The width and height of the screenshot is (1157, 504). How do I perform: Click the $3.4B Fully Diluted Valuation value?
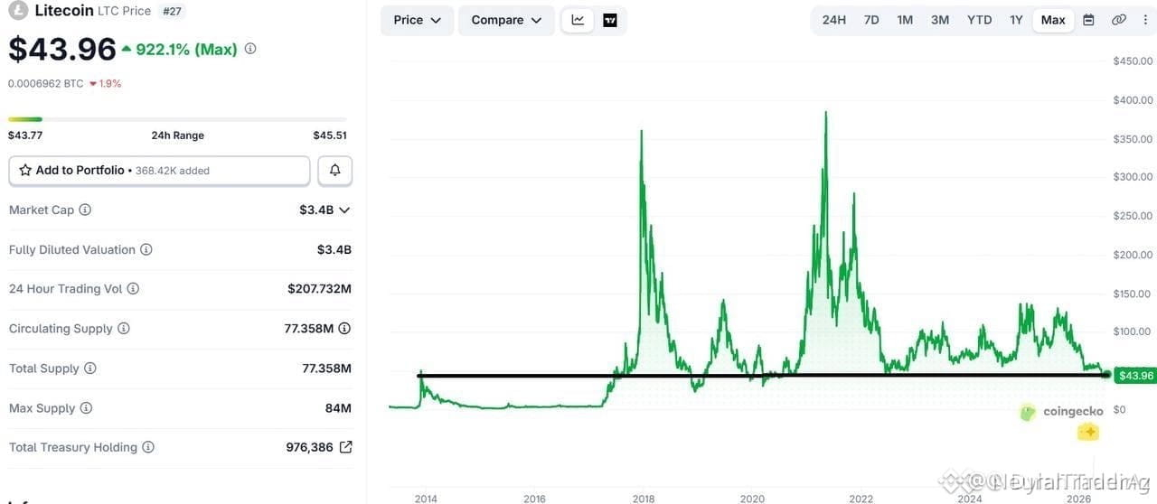click(x=334, y=249)
